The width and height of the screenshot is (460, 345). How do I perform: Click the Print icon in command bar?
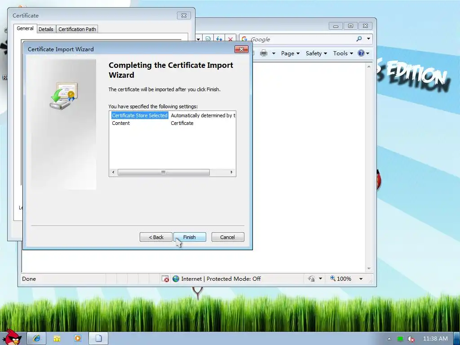click(264, 53)
